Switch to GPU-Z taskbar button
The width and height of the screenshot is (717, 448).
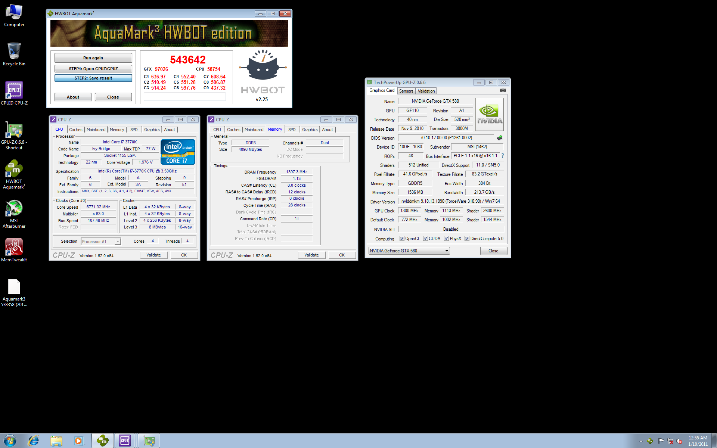tap(149, 441)
